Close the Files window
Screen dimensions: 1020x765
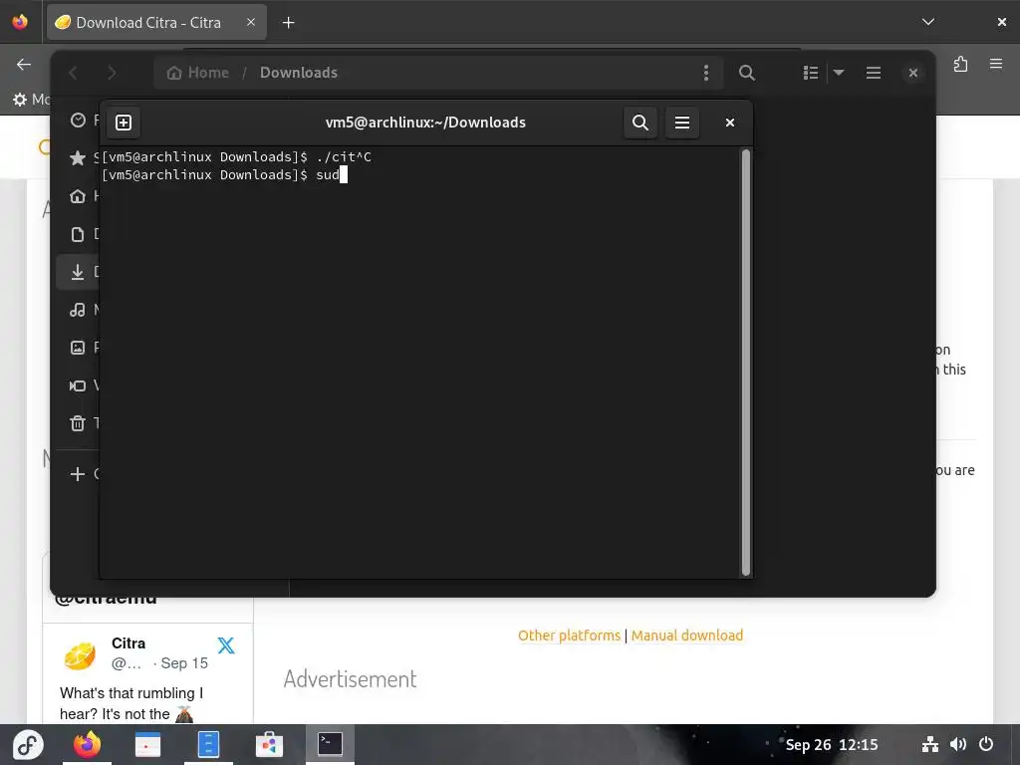click(913, 72)
